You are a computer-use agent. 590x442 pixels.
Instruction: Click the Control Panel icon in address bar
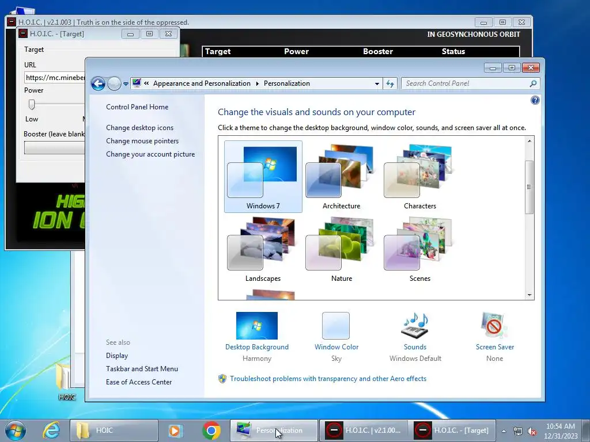click(x=137, y=83)
